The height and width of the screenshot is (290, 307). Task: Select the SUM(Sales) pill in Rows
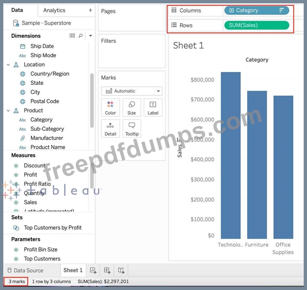256,25
